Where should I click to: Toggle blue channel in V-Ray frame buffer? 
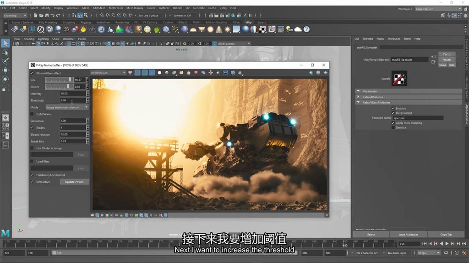(x=152, y=73)
